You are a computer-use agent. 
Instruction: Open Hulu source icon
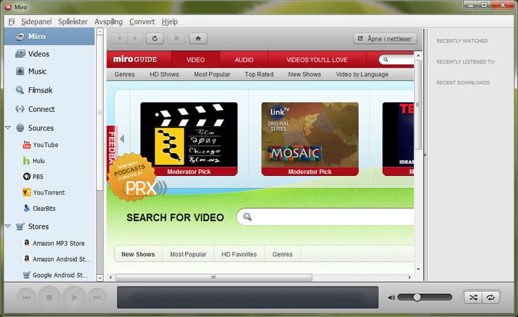(x=26, y=161)
